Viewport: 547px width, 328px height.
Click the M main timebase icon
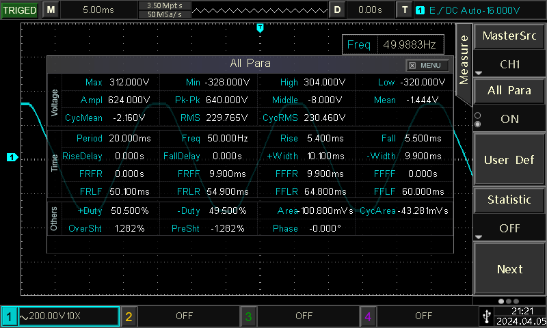51,10
